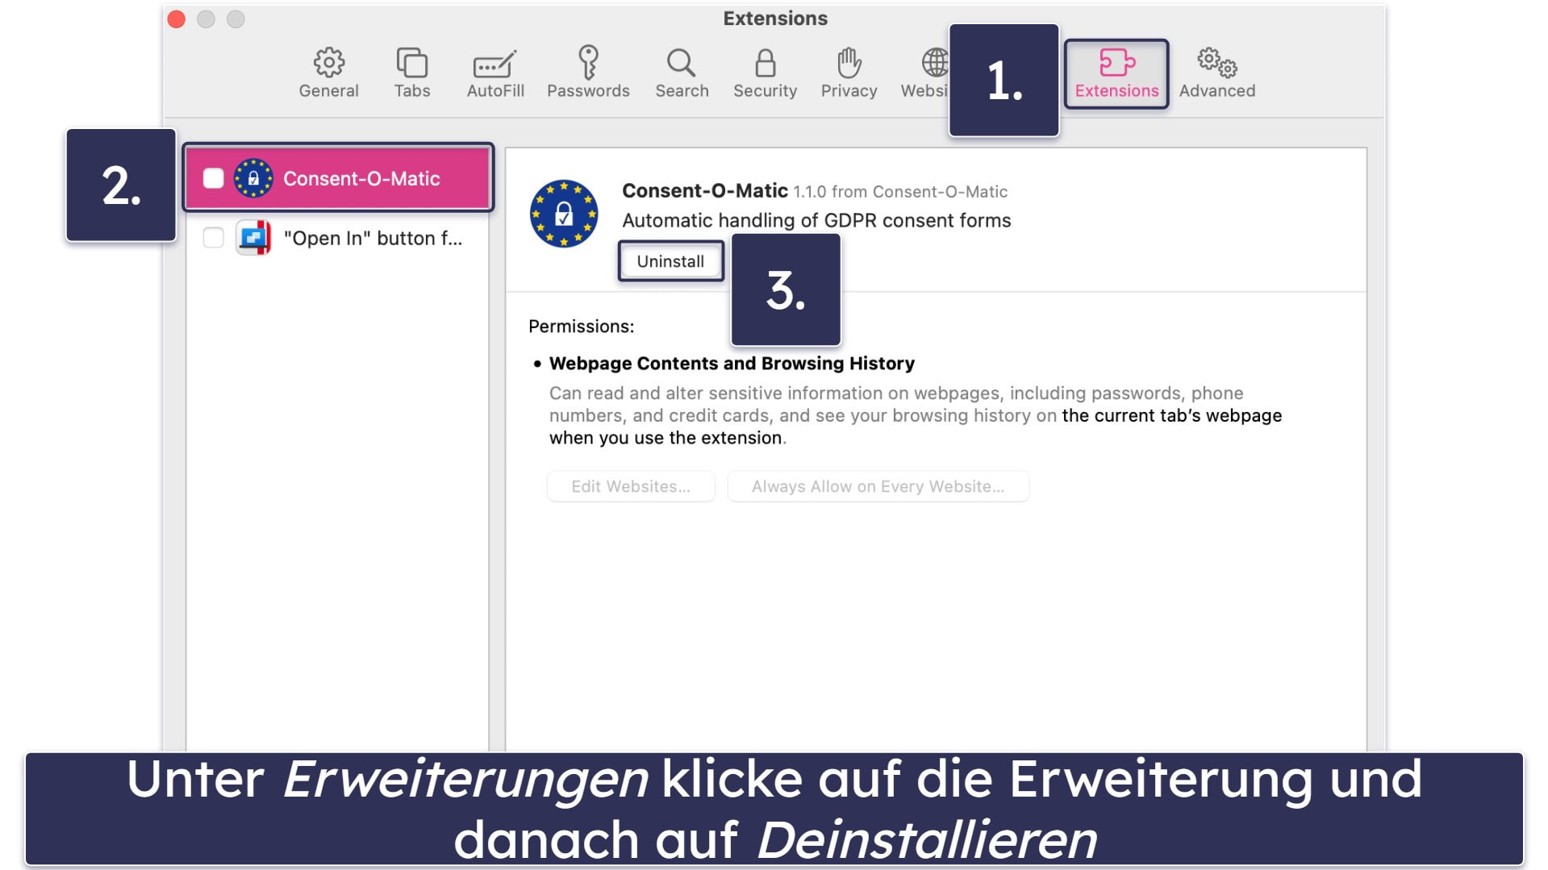The height and width of the screenshot is (870, 1548).
Task: Click the Uninstall button
Action: tap(670, 261)
